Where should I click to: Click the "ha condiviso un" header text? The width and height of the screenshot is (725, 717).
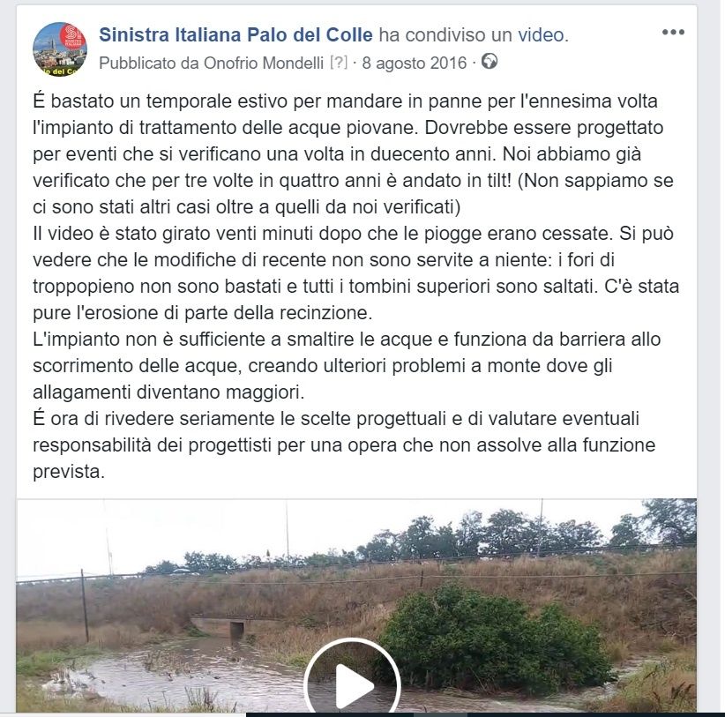pyautogui.click(x=445, y=34)
